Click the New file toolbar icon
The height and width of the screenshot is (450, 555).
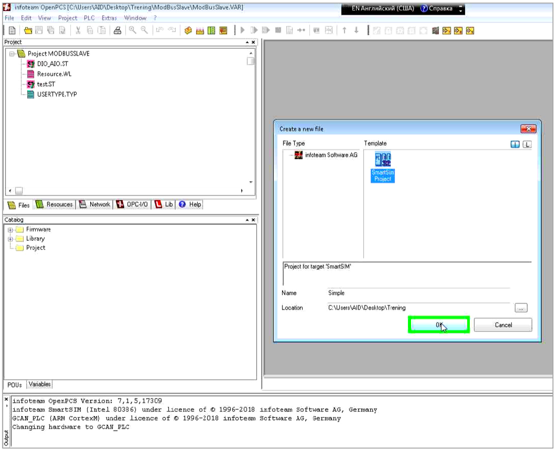12,31
